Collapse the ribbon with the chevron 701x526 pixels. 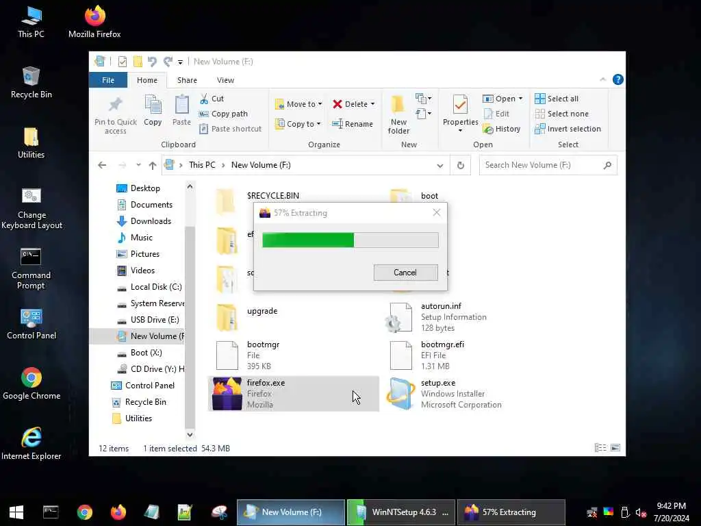pyautogui.click(x=602, y=79)
